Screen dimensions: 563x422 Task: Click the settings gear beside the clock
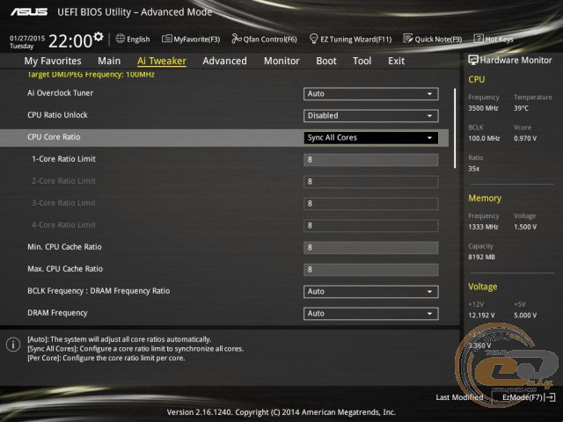[99, 36]
